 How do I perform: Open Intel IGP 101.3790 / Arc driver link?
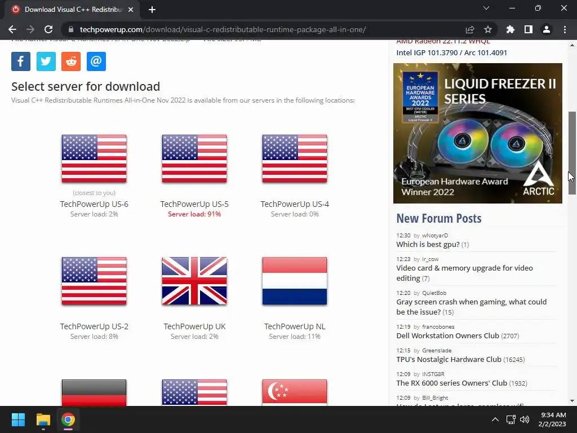[451, 52]
